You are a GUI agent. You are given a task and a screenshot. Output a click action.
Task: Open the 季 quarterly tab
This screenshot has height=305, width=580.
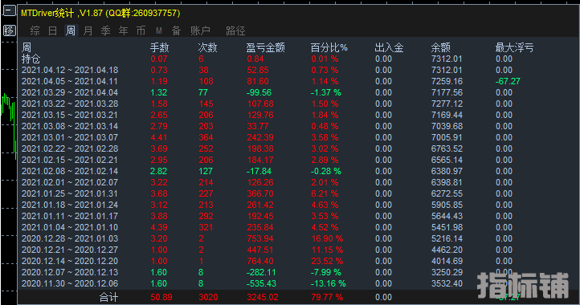tap(105, 31)
